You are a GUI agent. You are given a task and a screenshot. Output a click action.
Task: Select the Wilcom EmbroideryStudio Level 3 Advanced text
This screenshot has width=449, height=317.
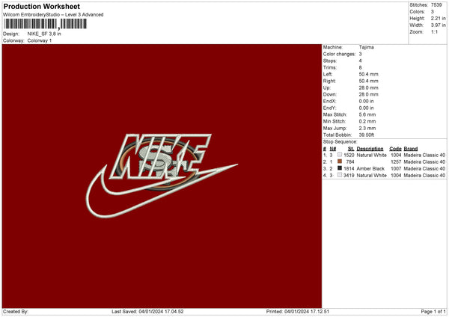[x=53, y=15]
